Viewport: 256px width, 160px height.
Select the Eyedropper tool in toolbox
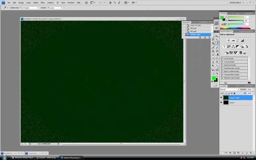(x=217, y=43)
